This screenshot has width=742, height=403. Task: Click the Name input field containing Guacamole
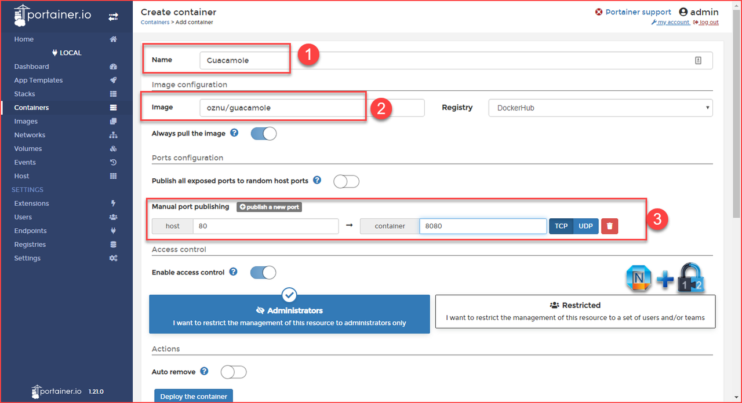point(456,60)
